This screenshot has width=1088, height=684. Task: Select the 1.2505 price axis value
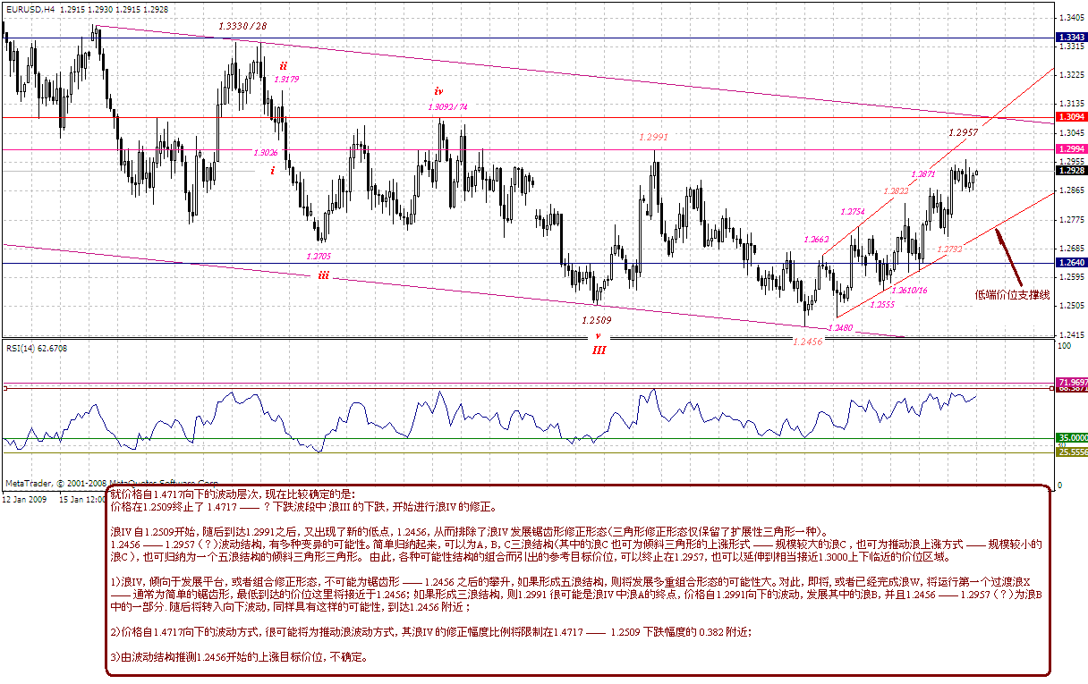coord(1071,306)
